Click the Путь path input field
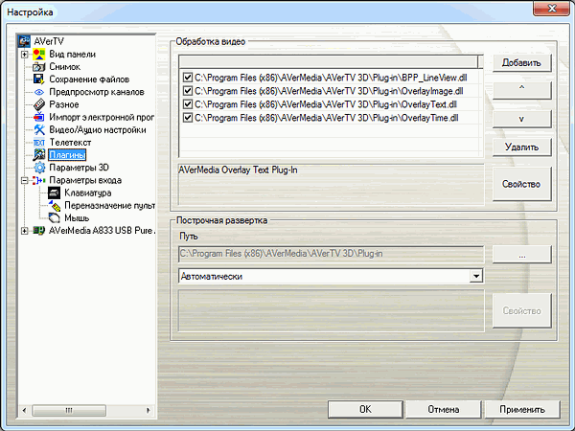Image resolution: width=575 pixels, height=431 pixels. (332, 254)
